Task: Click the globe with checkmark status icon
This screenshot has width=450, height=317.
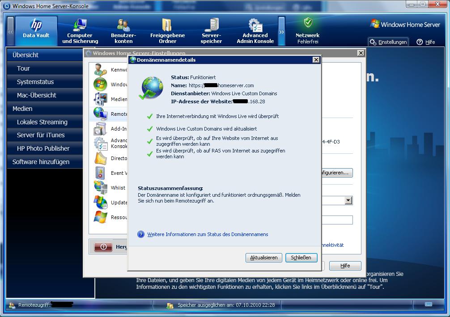Action: (x=151, y=88)
